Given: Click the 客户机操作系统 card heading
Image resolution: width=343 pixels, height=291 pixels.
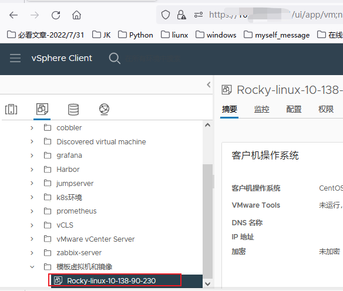Looking at the screenshot, I should 265,155.
